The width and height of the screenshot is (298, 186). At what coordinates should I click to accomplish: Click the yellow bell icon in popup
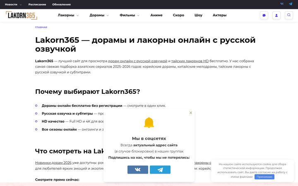(x=149, y=122)
